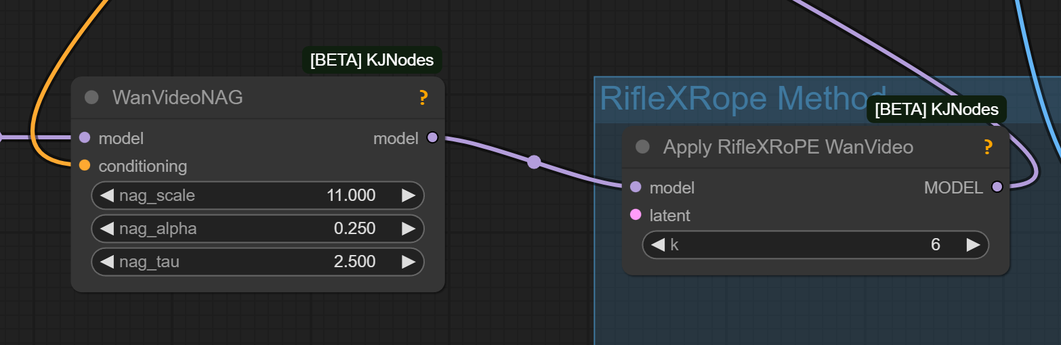
Task: Decrease nag_scale with the left arrow
Action: click(x=106, y=195)
